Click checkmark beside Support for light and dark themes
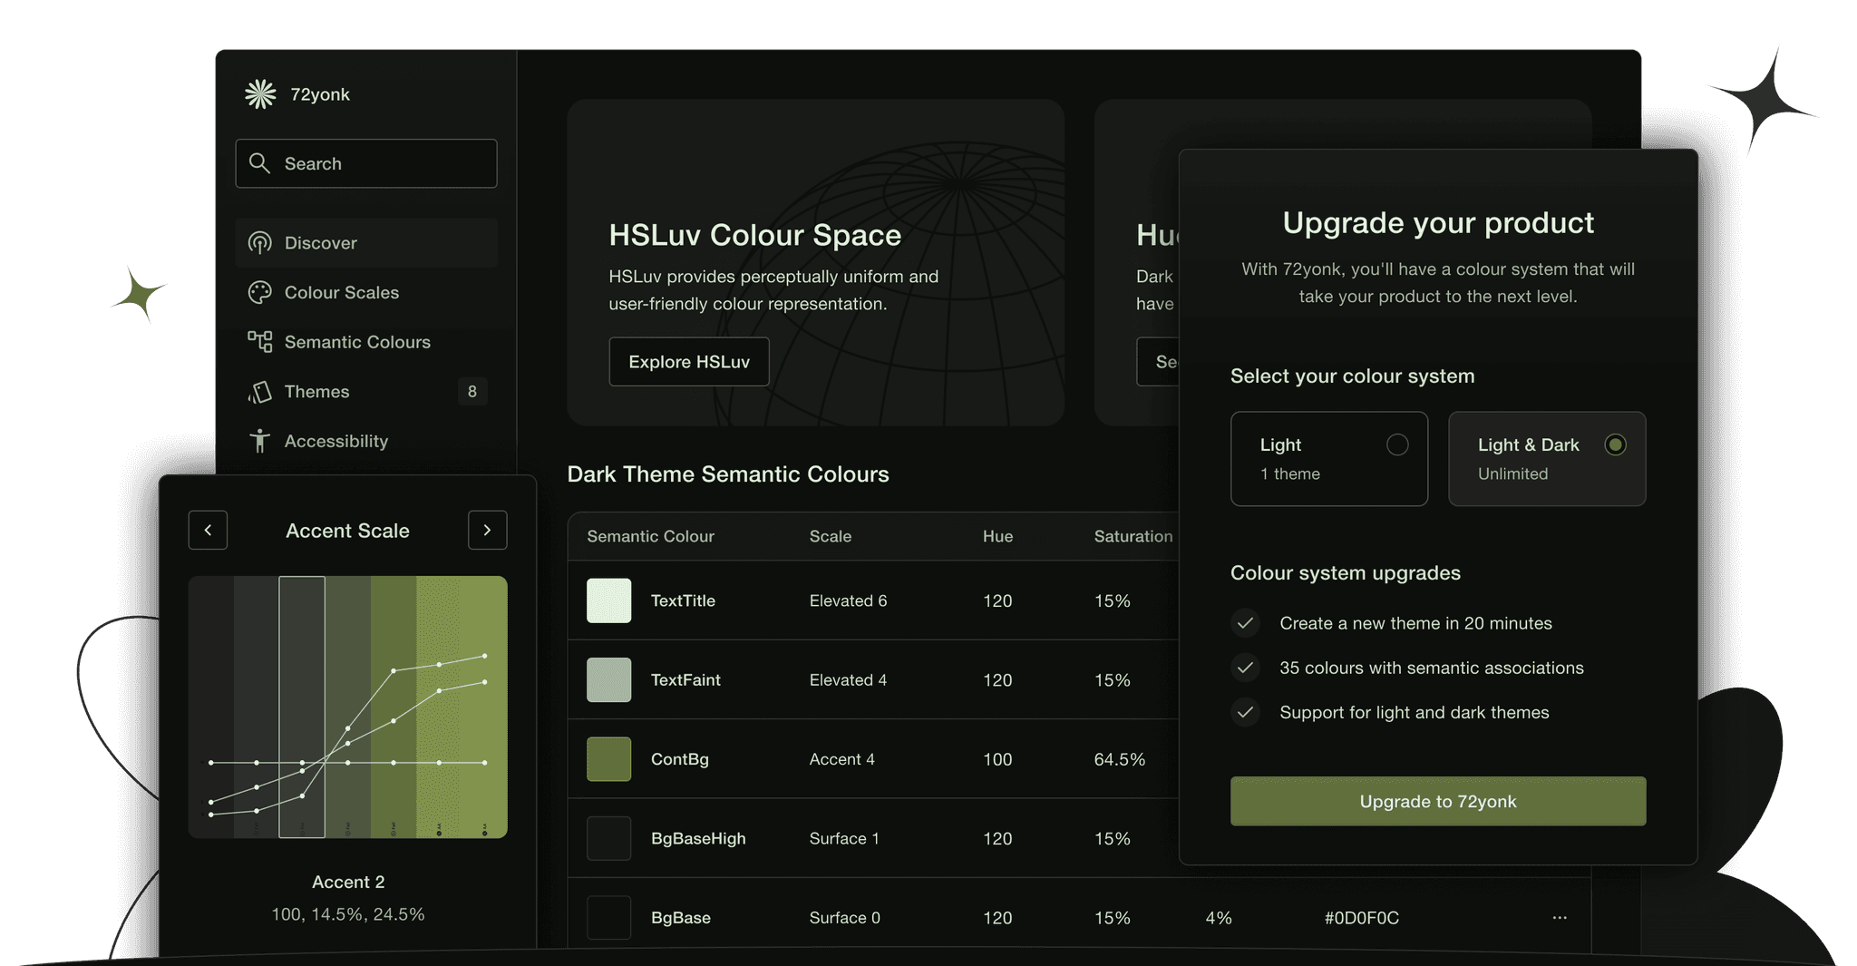This screenshot has width=1857, height=966. tap(1246, 712)
